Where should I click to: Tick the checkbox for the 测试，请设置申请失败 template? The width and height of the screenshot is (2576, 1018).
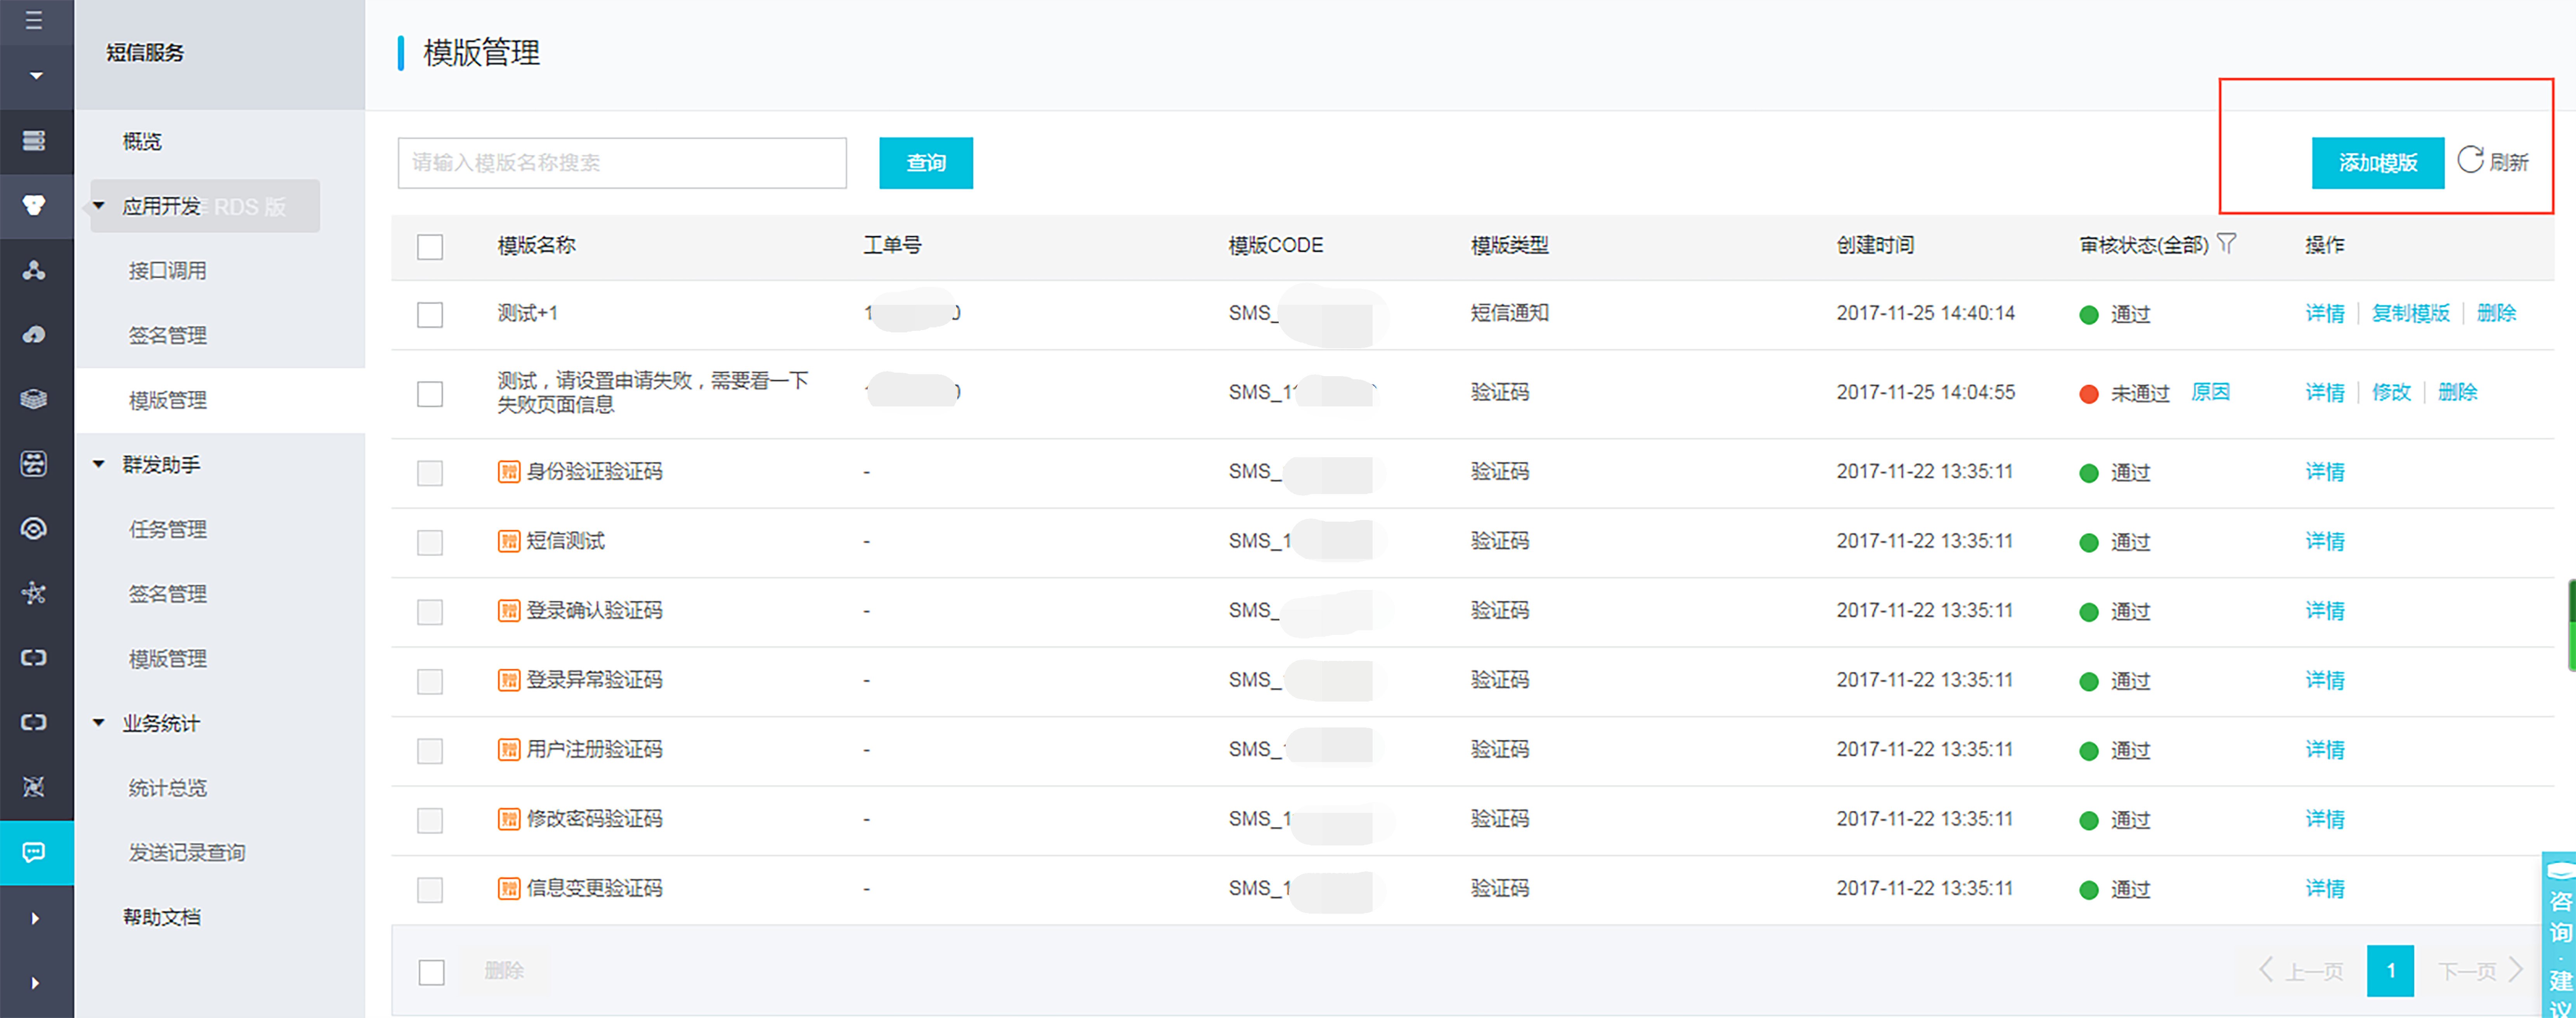(x=430, y=394)
